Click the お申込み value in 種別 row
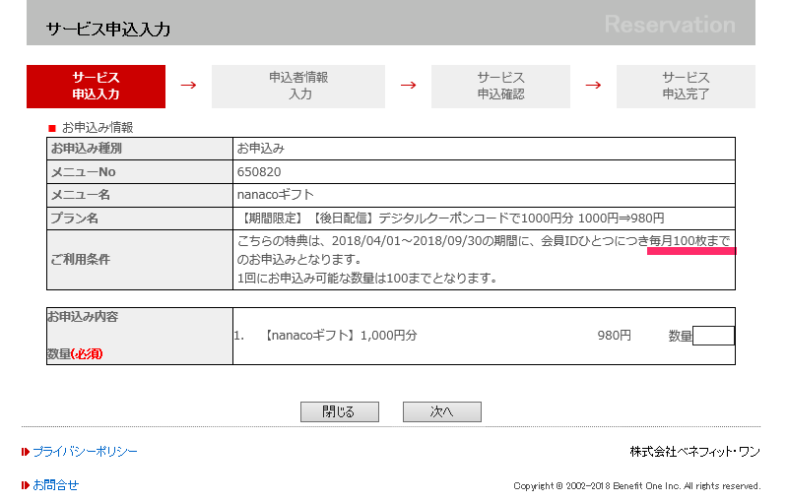Viewport: 787px width, 501px height. [260, 149]
